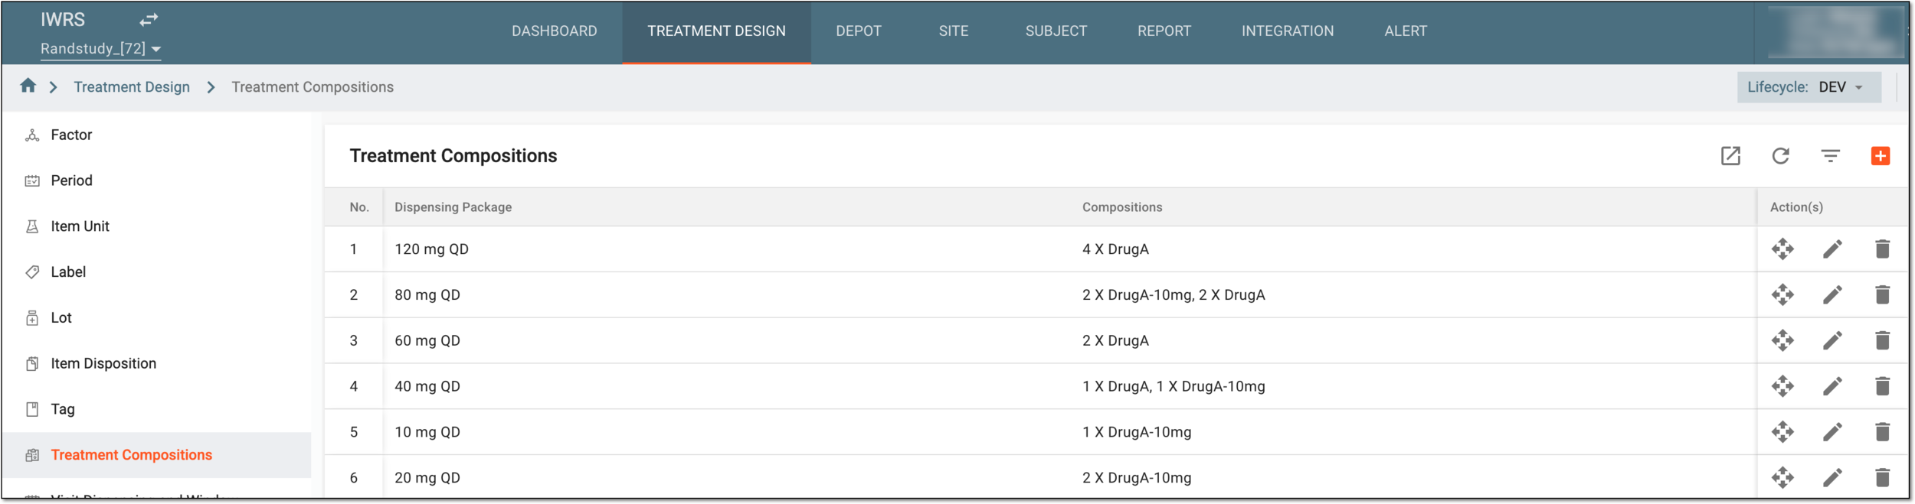This screenshot has height=504, width=1915.
Task: Click the '4 X DrugA' composition cell
Action: click(1115, 249)
